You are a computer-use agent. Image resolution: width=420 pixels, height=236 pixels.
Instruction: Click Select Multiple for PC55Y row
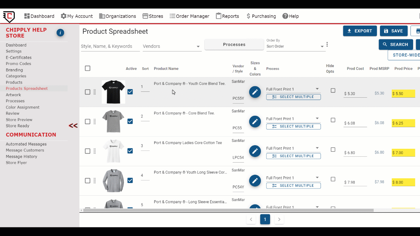pyautogui.click(x=293, y=97)
